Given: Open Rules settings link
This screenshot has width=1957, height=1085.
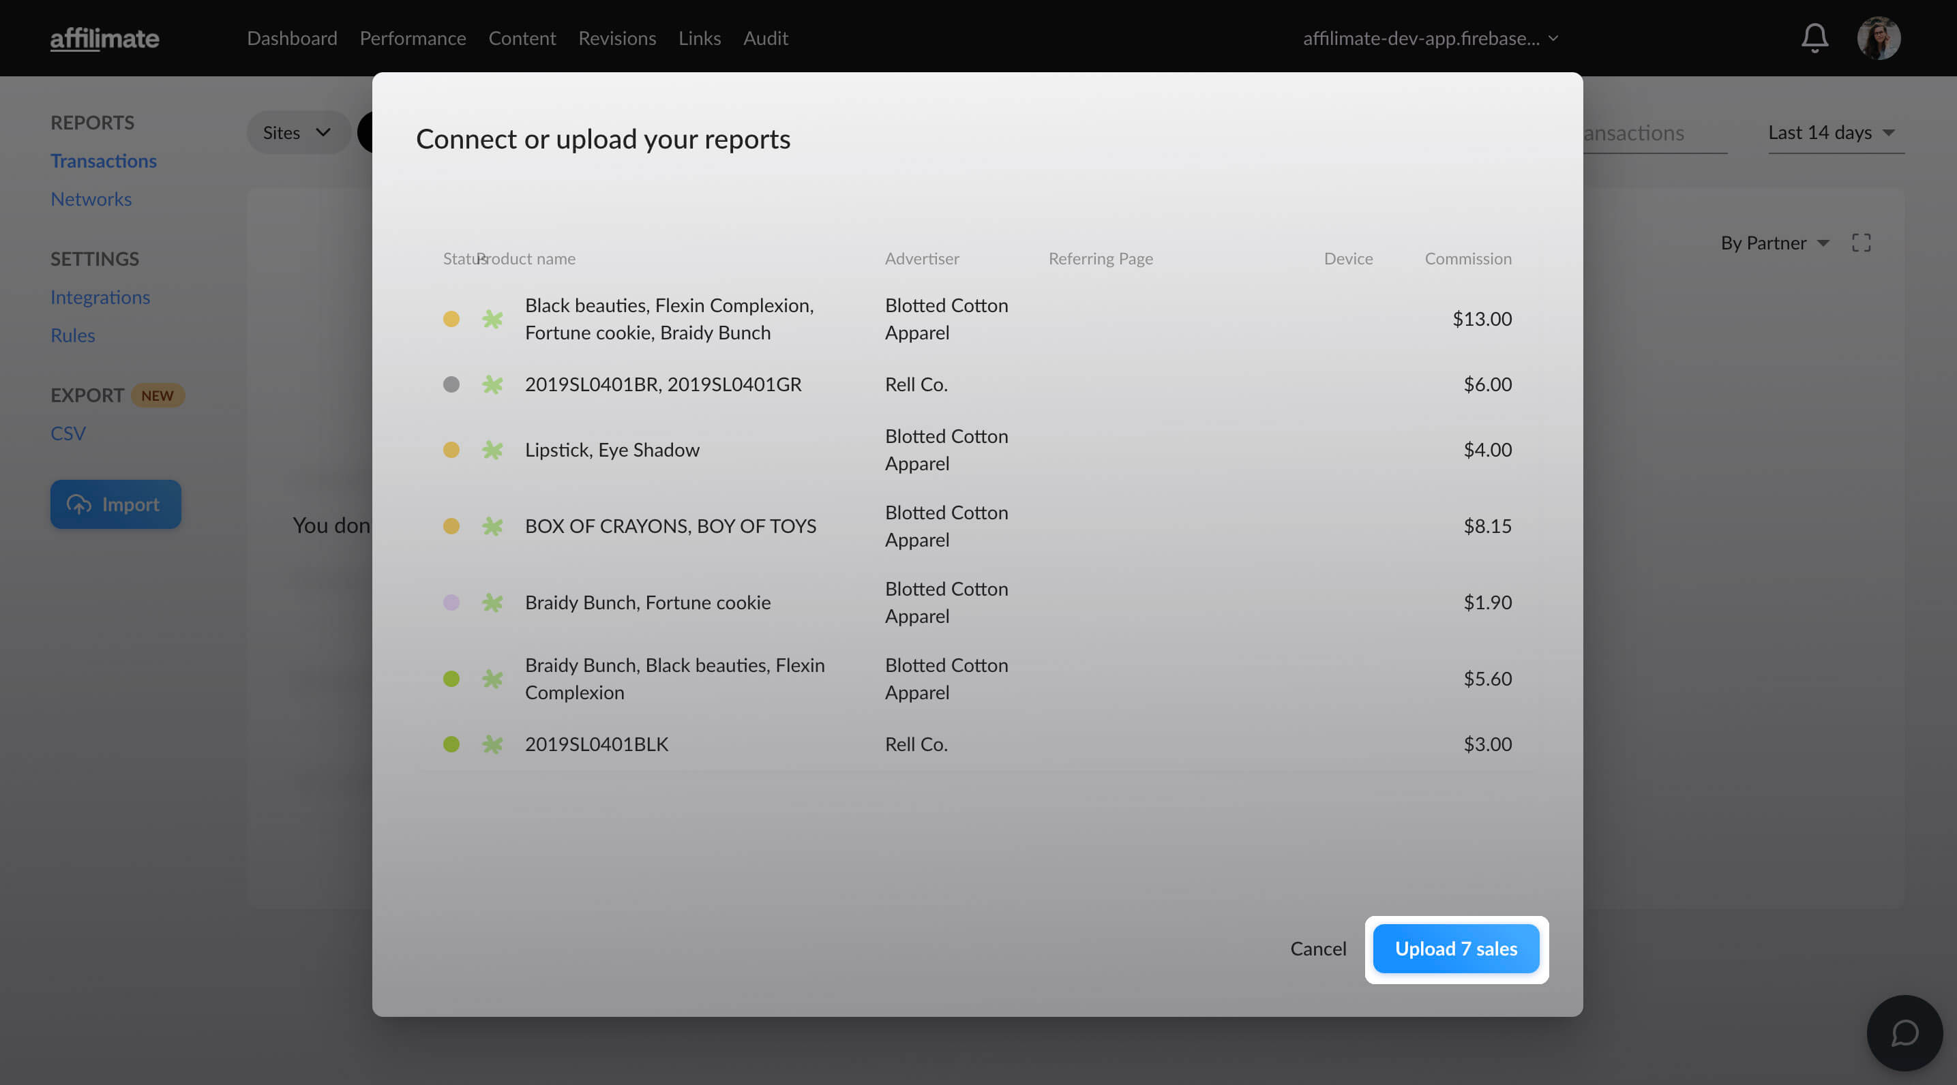Looking at the screenshot, I should pos(73,335).
